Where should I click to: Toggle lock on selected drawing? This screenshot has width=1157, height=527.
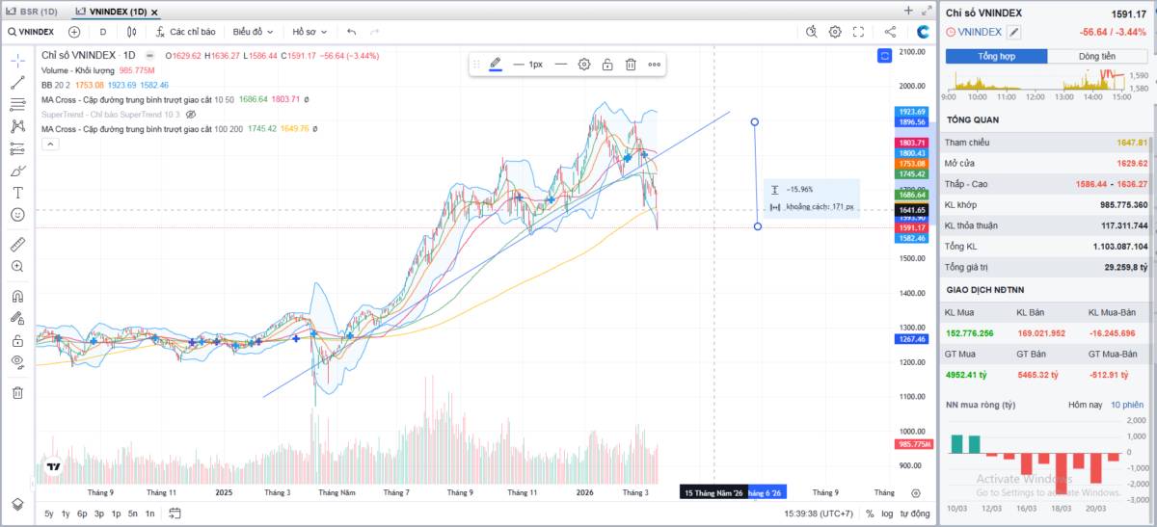(607, 64)
